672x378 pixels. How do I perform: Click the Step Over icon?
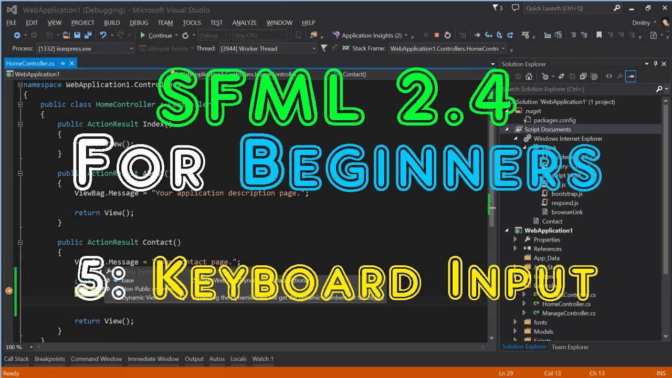point(499,35)
